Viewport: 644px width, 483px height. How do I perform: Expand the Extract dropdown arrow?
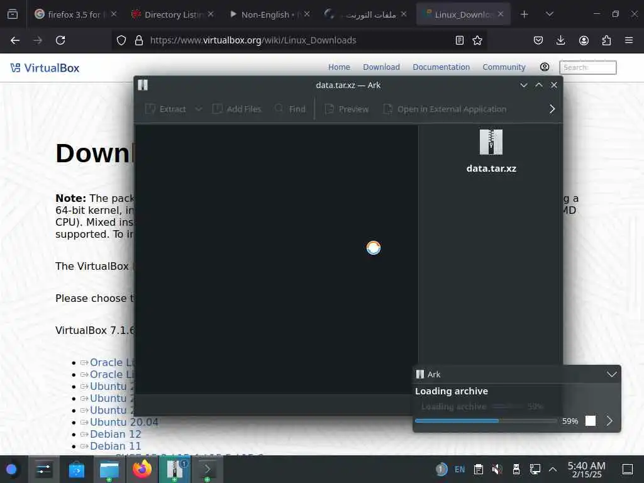pyautogui.click(x=198, y=109)
